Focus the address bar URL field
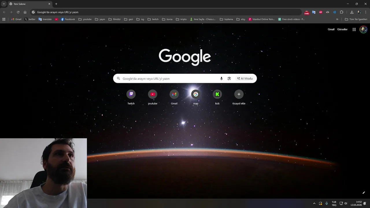Screen dimensions: 370x208 166,12
